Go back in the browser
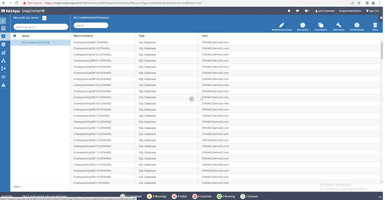Screen dimensions: 385x200 coord(4,3)
